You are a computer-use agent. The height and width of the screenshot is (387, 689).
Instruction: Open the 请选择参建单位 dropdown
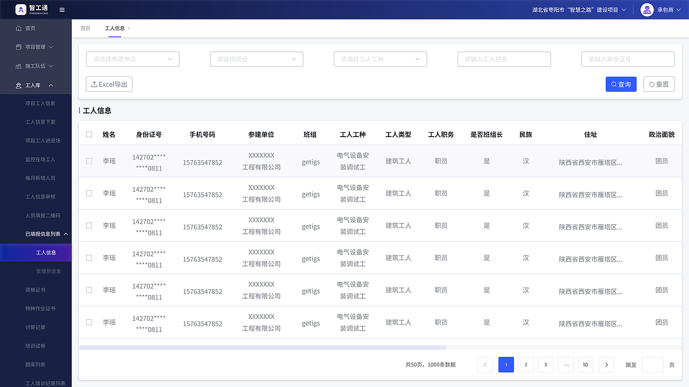pos(132,59)
